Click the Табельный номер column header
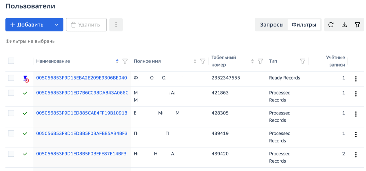The height and width of the screenshot is (171, 366). (224, 61)
